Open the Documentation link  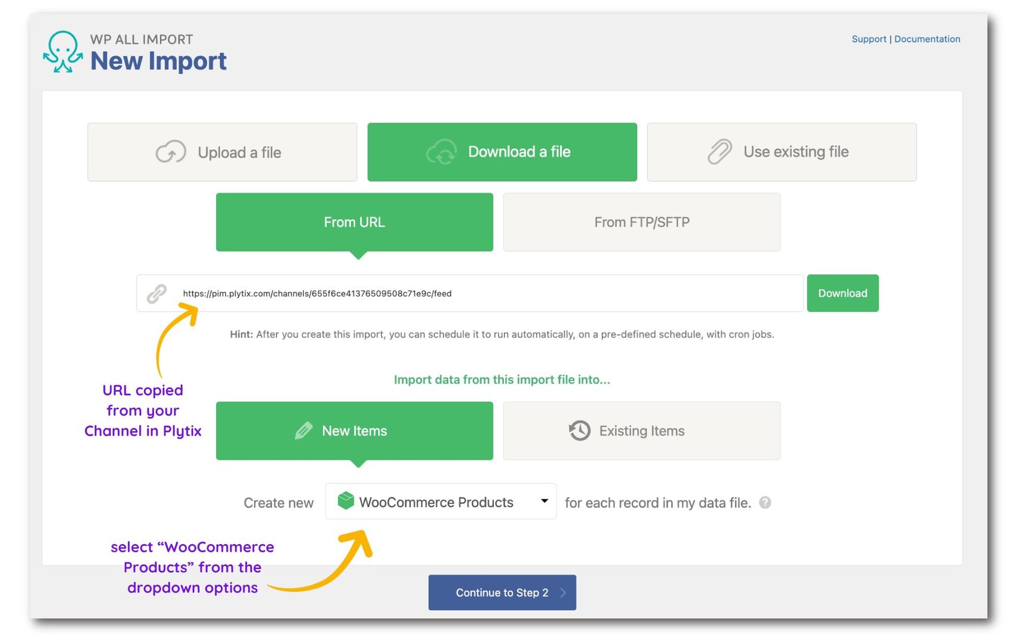coord(927,39)
